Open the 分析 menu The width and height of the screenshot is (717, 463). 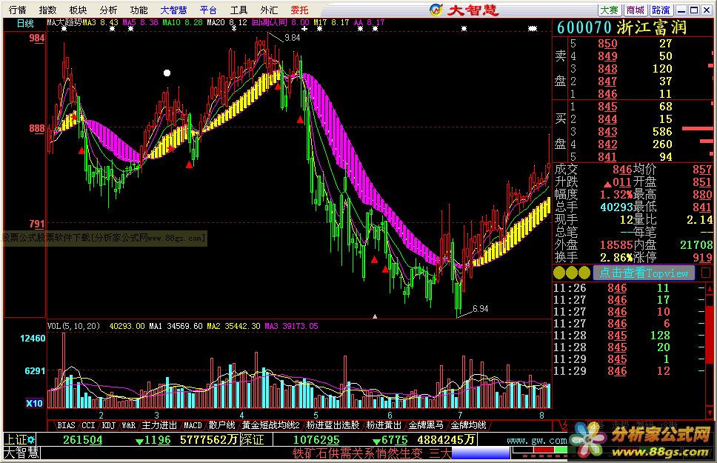tap(108, 10)
